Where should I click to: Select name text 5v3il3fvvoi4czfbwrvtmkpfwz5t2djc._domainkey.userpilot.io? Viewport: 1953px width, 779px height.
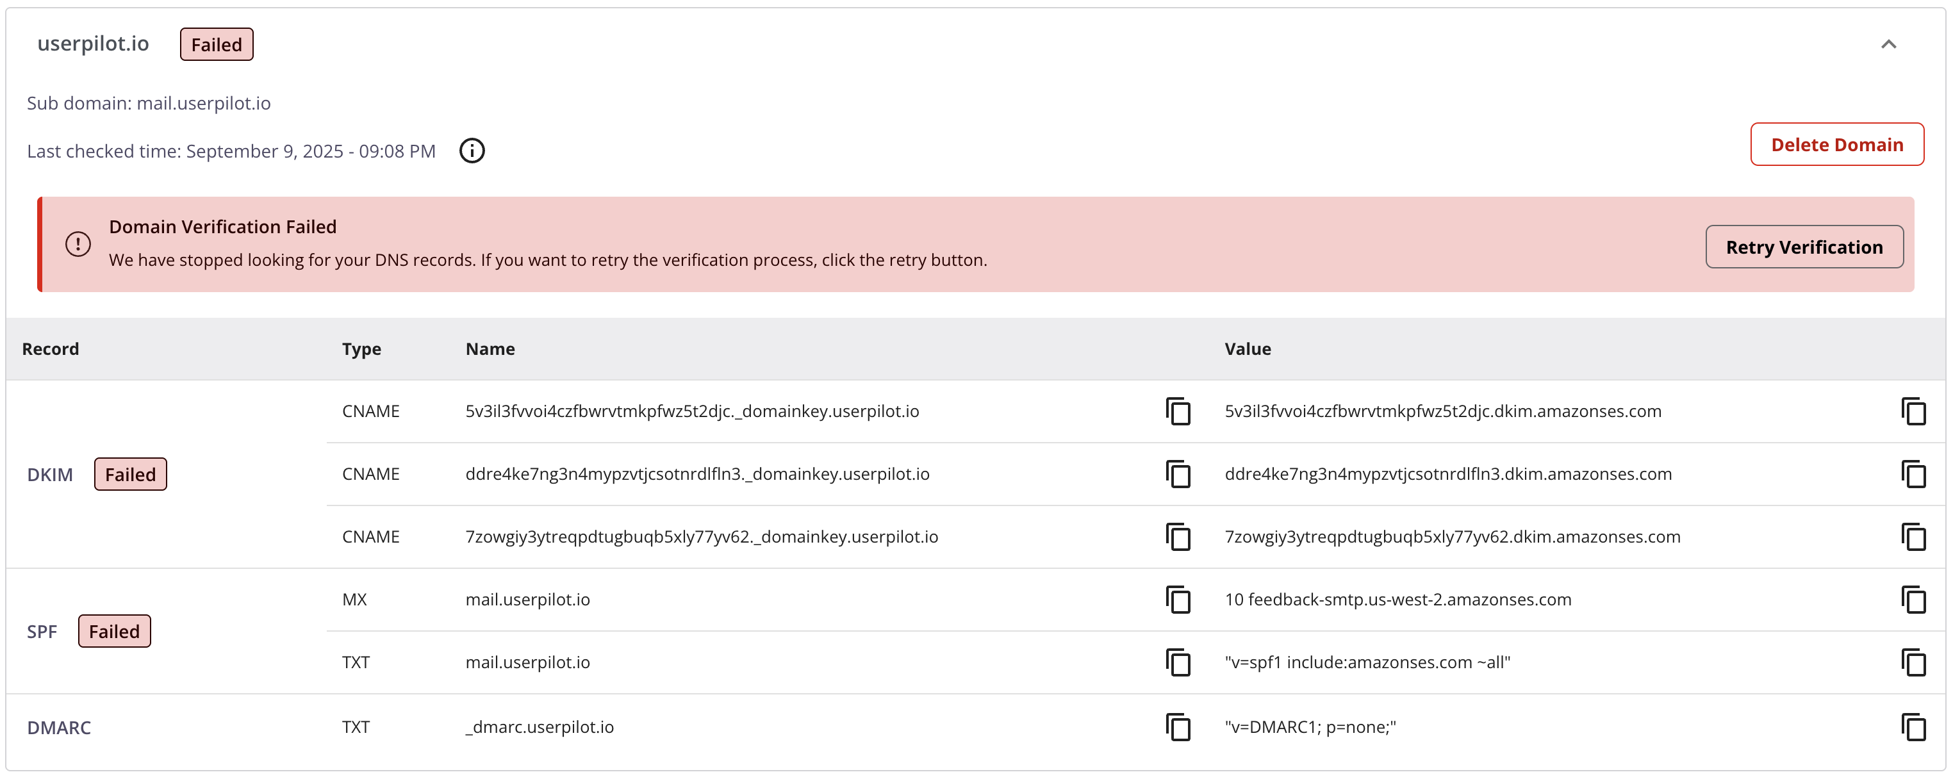tap(691, 411)
